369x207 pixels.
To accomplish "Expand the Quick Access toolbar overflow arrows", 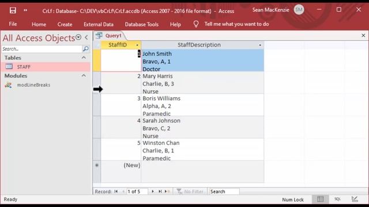I will (25, 10).
